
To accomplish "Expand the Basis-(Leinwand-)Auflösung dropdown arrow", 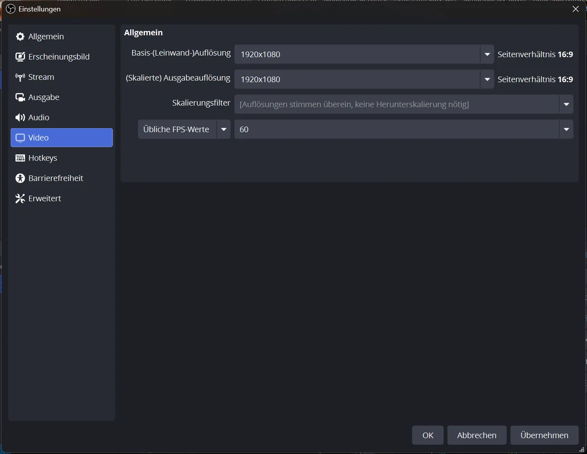I will (x=487, y=54).
